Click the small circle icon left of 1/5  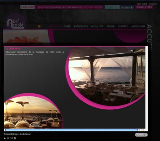(x=8, y=138)
